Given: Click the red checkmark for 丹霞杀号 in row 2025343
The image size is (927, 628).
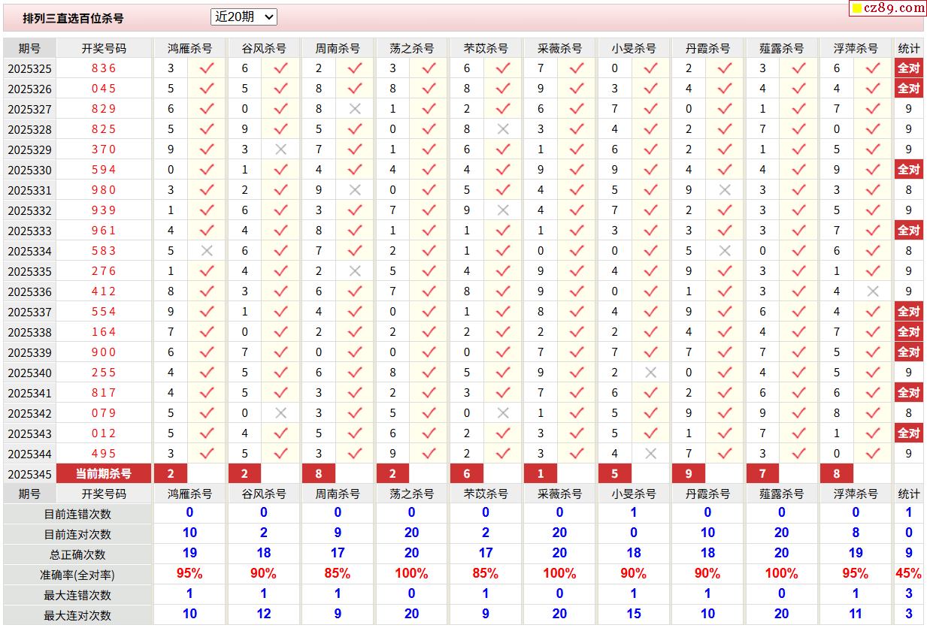Looking at the screenshot, I should 725,433.
